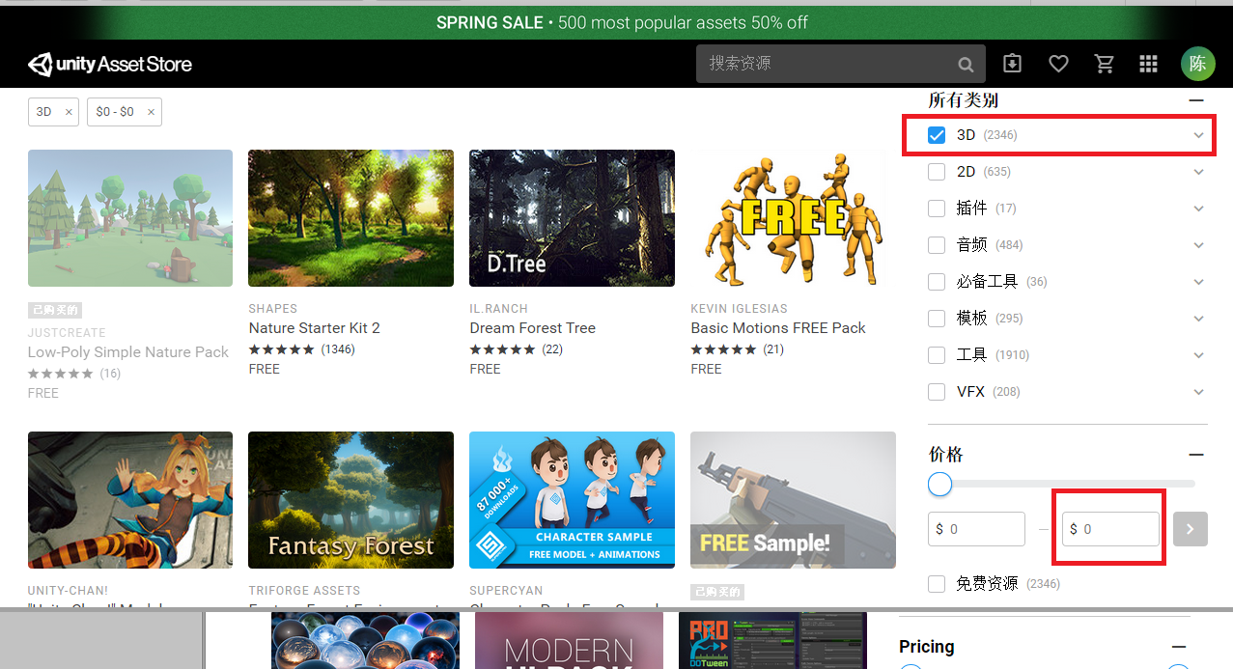
Task: Open the MODERN UI PACK thumbnail in the back window
Action: [569, 640]
